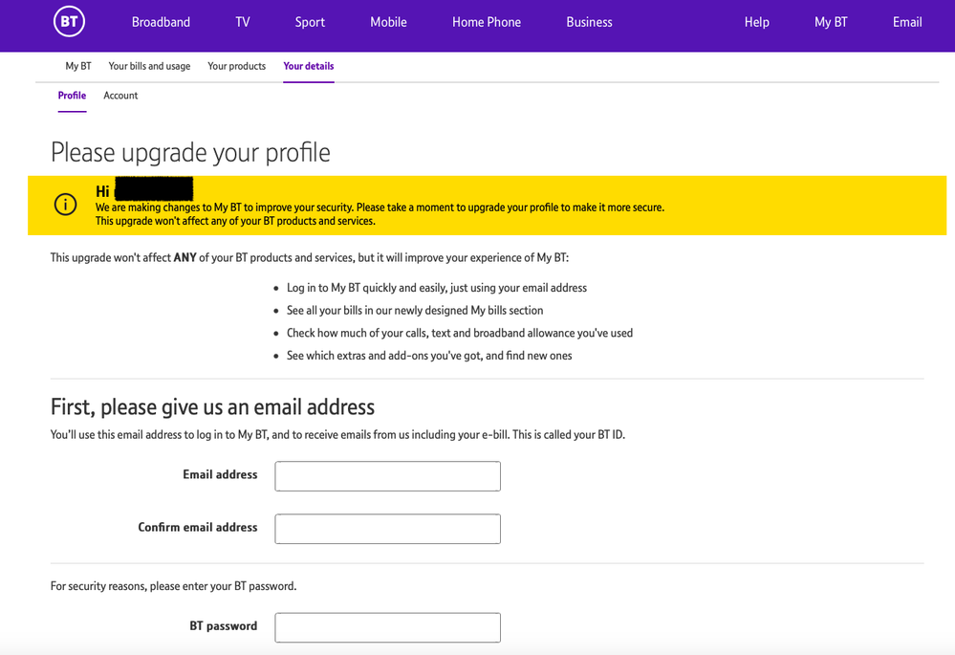
Task: Select the Your details tab
Action: (309, 66)
